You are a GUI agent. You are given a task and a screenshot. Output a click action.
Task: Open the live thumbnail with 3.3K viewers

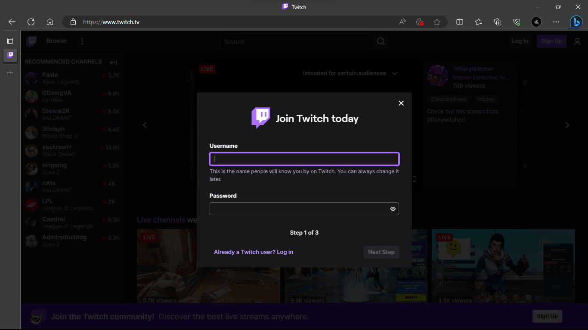pyautogui.click(x=503, y=266)
